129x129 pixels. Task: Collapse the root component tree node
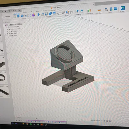click(5, 25)
